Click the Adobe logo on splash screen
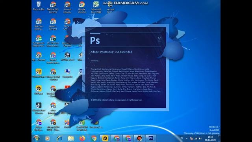The width and height of the screenshot is (252, 142). [159, 39]
